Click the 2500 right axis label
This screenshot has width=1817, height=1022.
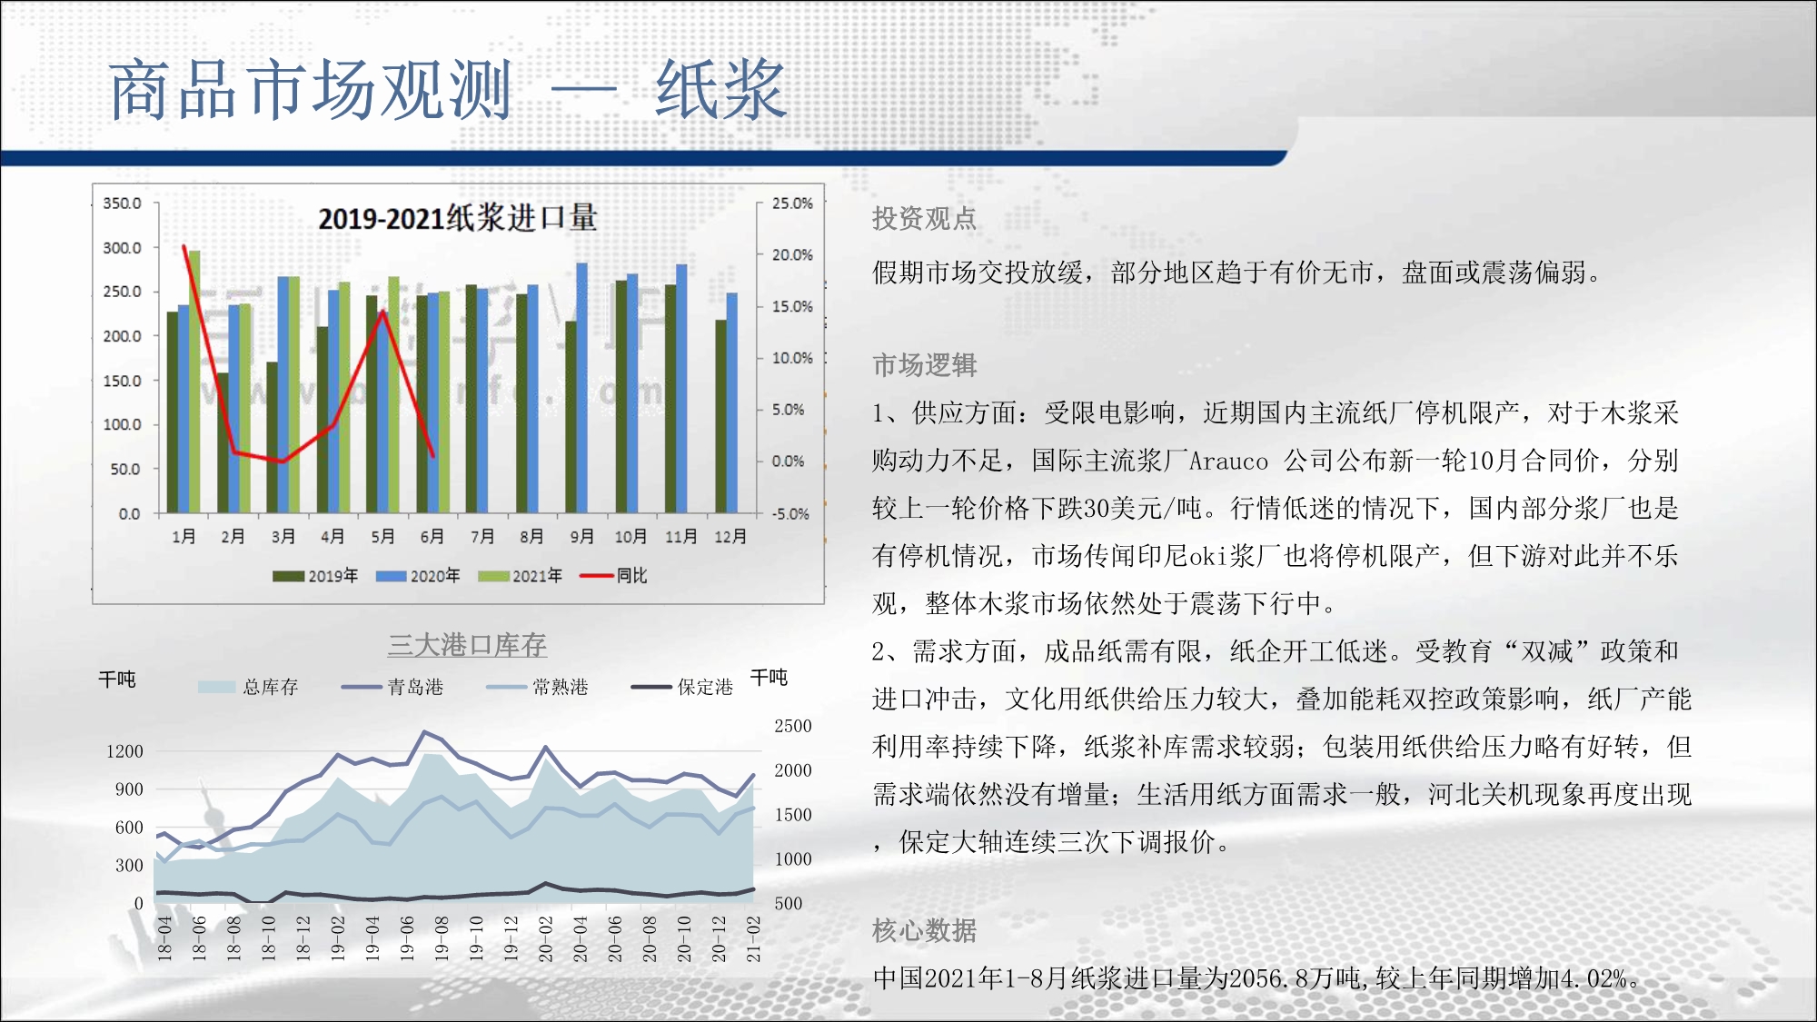tap(793, 726)
